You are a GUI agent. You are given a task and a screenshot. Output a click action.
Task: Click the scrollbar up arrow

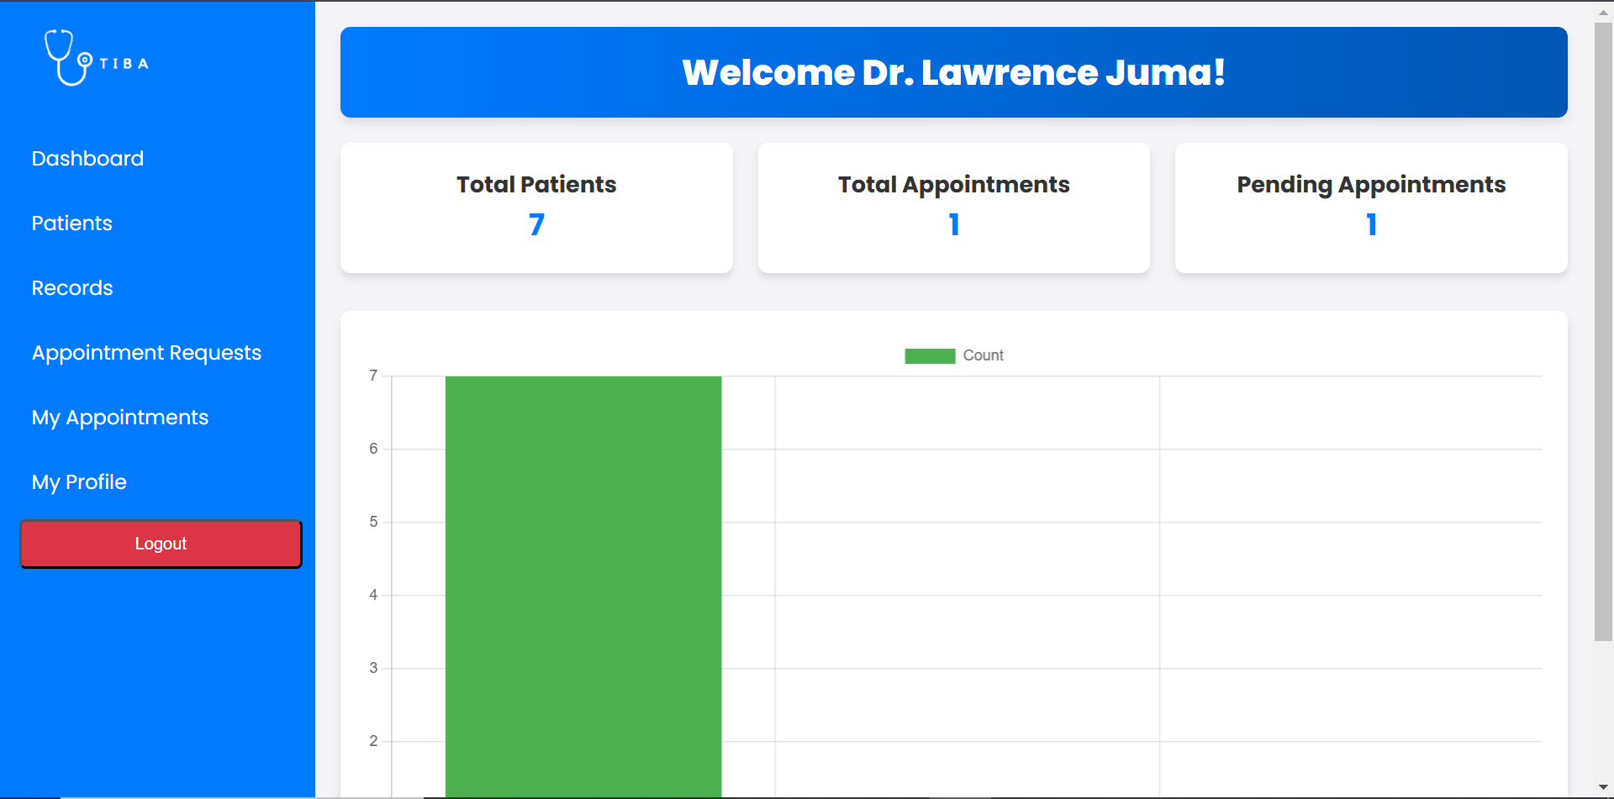(1603, 13)
